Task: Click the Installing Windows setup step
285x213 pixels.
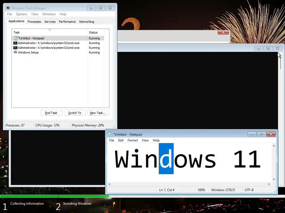Action: (x=77, y=204)
